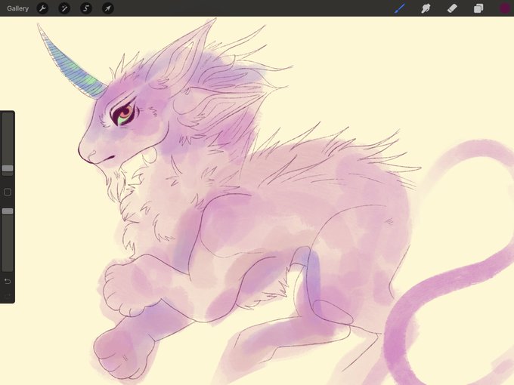Viewport: 514px width, 385px height.
Task: Open the Actions wrench menu
Action: [x=42, y=8]
